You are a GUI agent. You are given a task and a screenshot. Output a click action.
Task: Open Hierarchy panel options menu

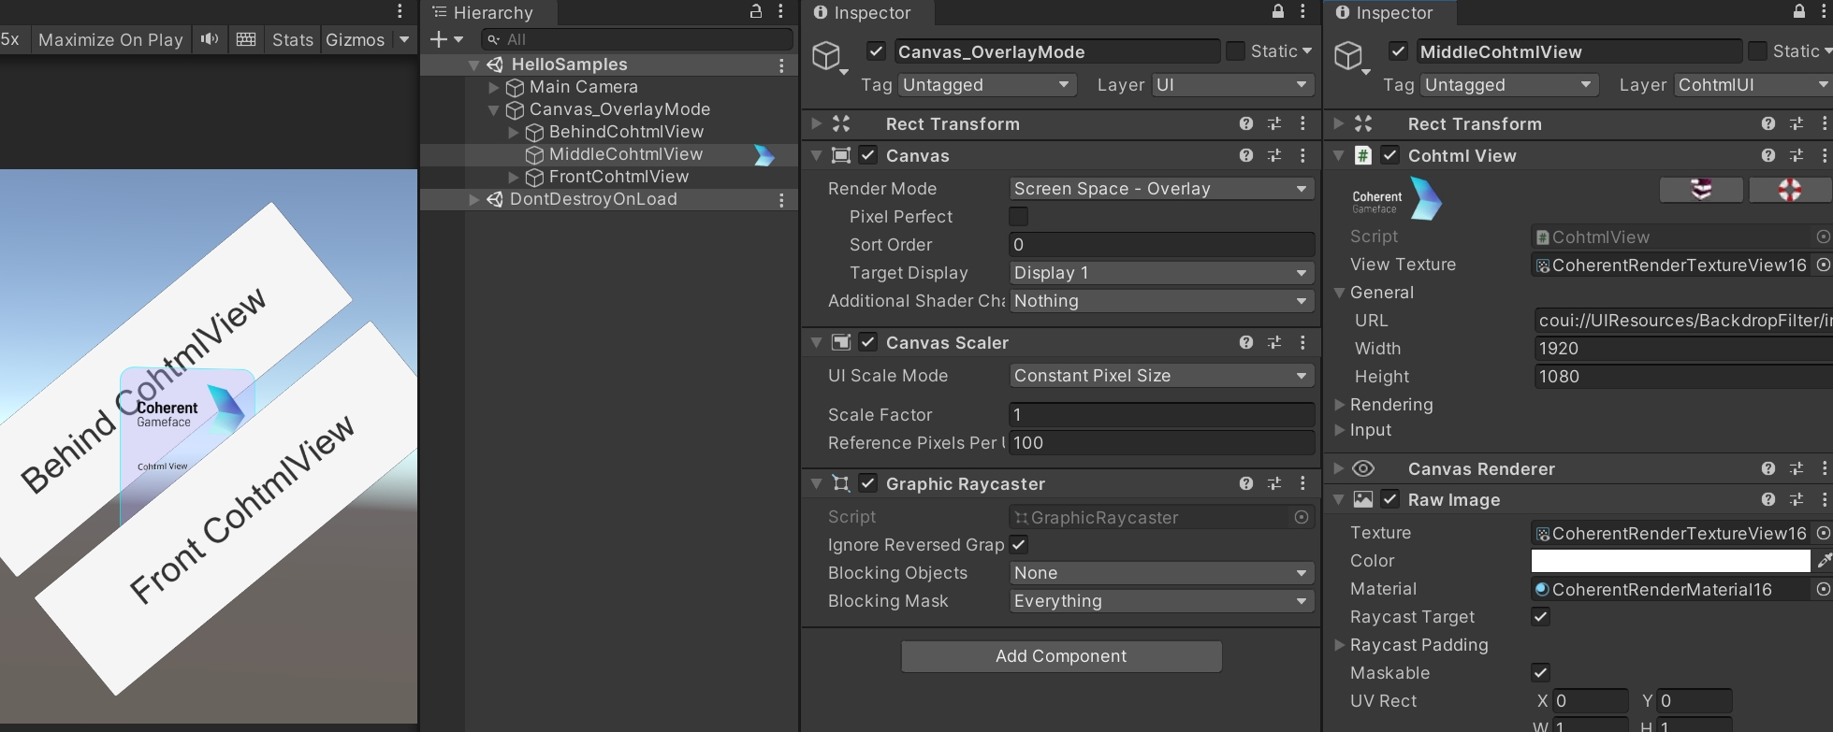[x=780, y=11]
